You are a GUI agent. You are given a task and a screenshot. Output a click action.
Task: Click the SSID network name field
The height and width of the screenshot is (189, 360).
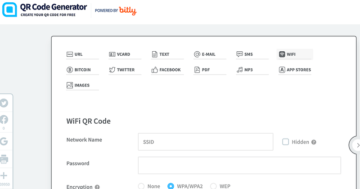click(x=206, y=142)
